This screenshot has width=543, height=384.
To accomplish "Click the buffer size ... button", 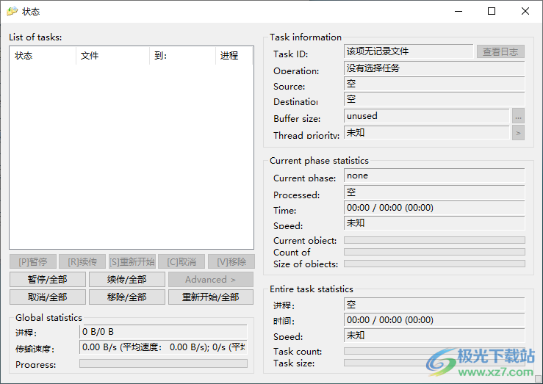I will [518, 116].
